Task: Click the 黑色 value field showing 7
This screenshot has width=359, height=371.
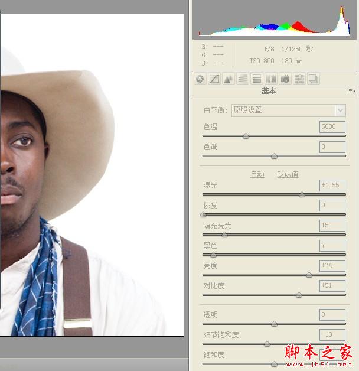Action: (x=332, y=246)
